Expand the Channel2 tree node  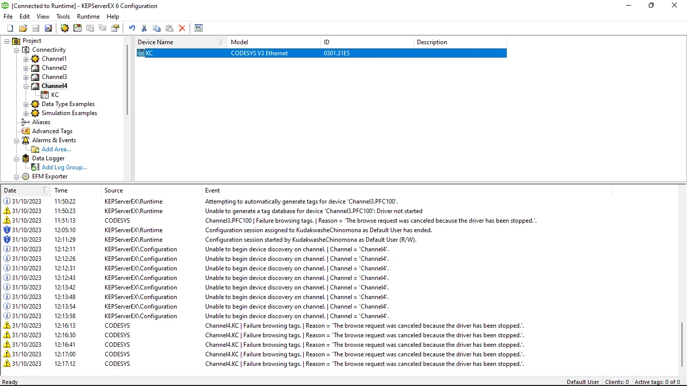[x=26, y=68]
